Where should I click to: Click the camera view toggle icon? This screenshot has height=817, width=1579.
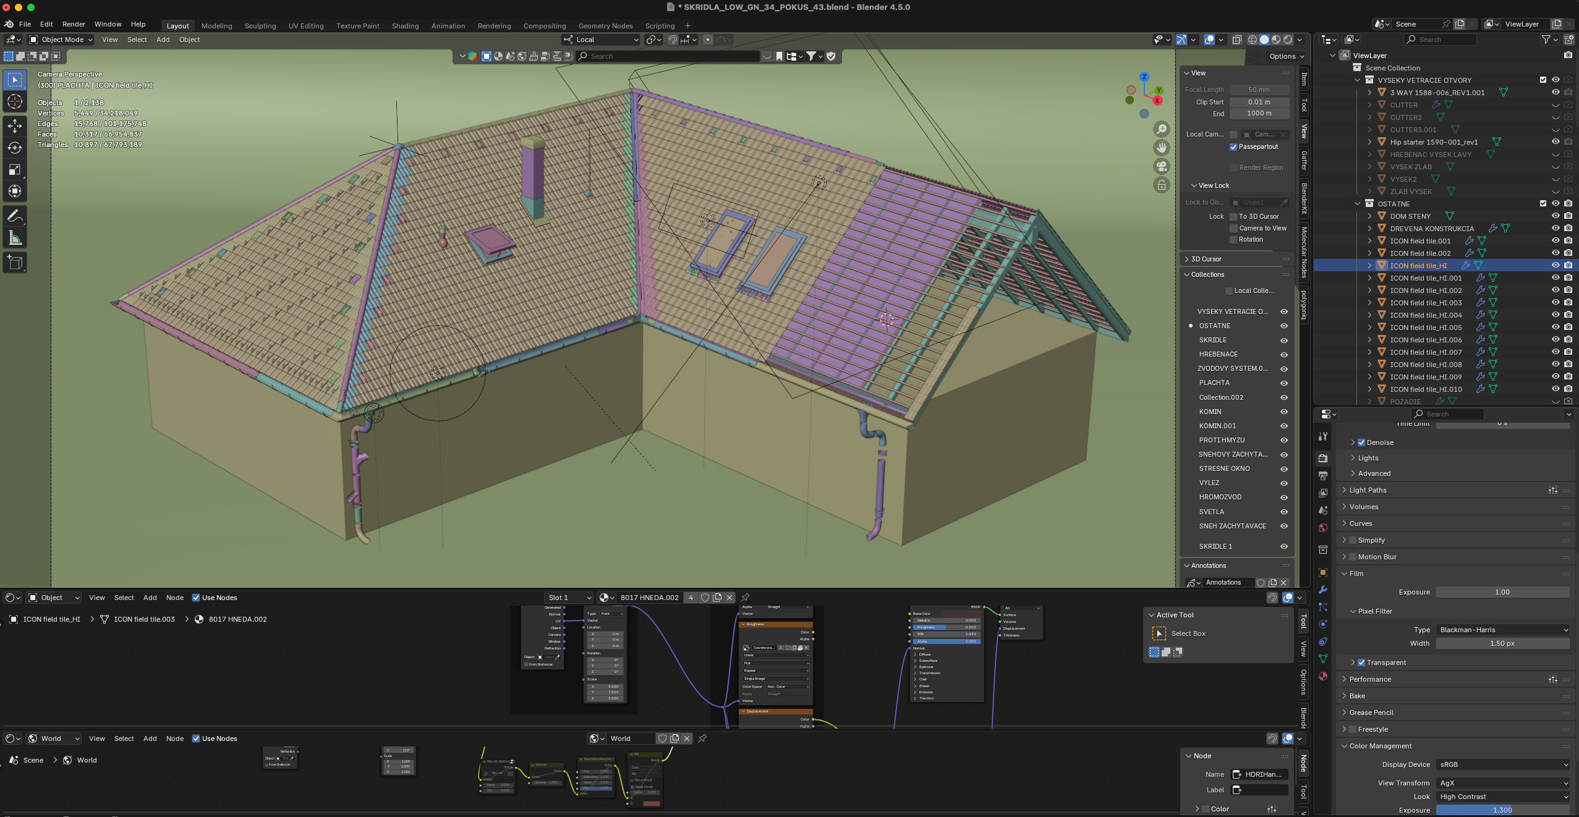point(1162,166)
